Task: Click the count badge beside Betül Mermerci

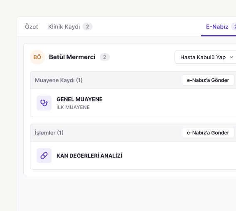Action: click(x=105, y=57)
